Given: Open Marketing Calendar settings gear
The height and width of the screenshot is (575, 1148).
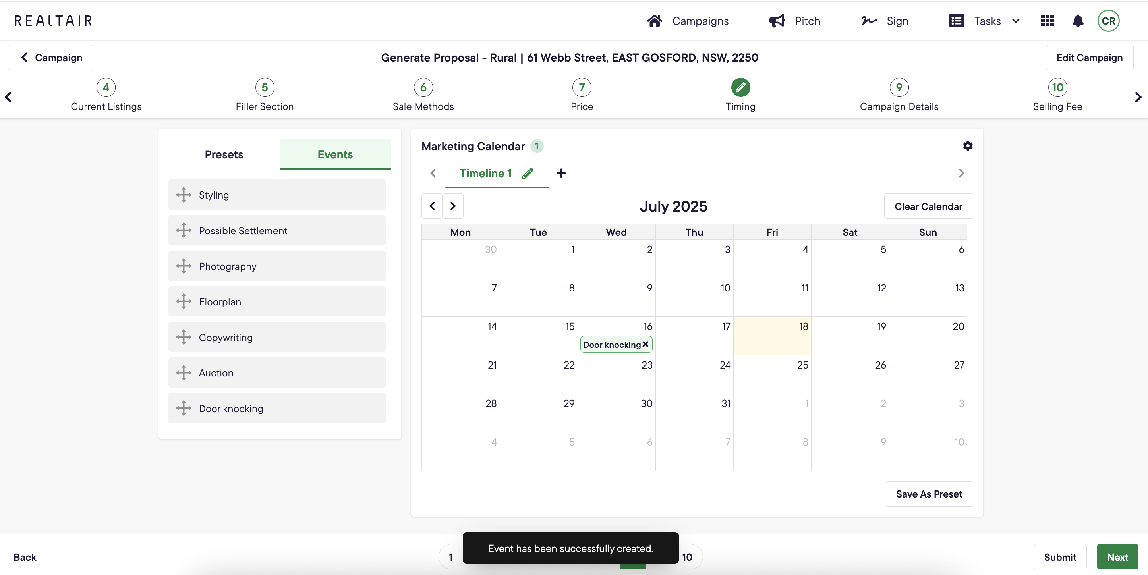Looking at the screenshot, I should point(968,146).
